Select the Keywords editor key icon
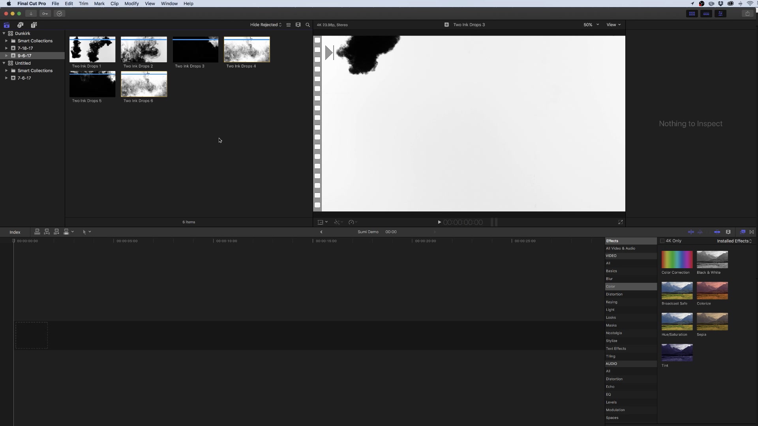The image size is (758, 426). click(x=45, y=13)
